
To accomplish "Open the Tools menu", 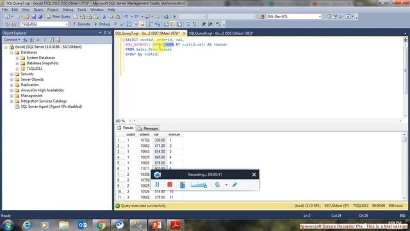I will point(82,10).
